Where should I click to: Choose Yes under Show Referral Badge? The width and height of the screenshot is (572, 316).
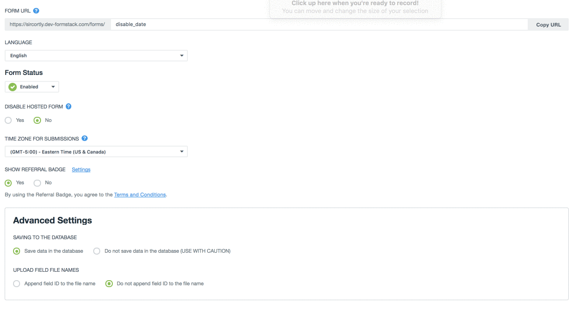click(7, 182)
